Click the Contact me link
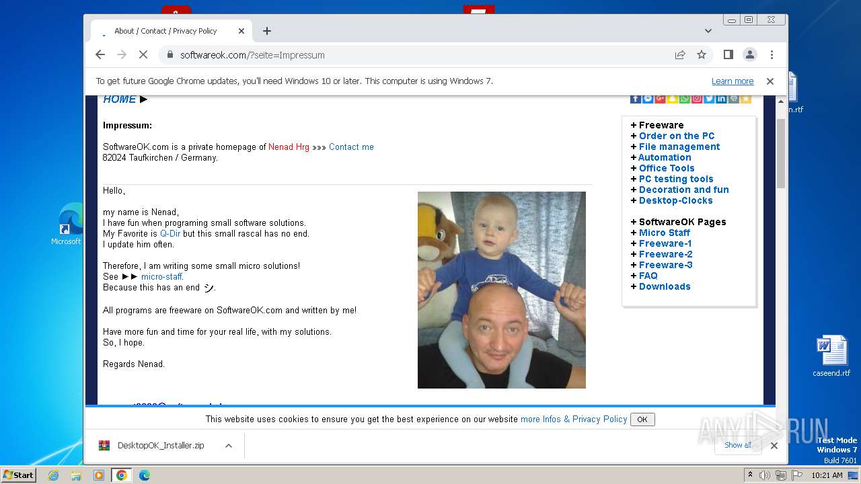Screen dimensions: 861x484 pos(351,147)
